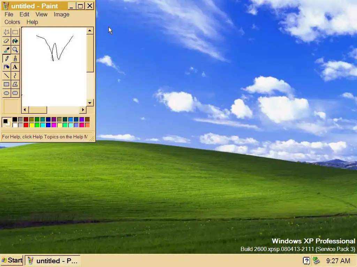Select the magenta swatch
Image resolution: width=357 pixels, height=267 pixels.
pos(54,125)
